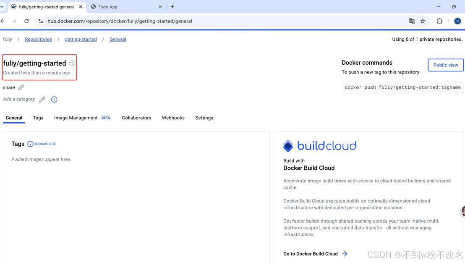Open the browser profile avatar

457,21
